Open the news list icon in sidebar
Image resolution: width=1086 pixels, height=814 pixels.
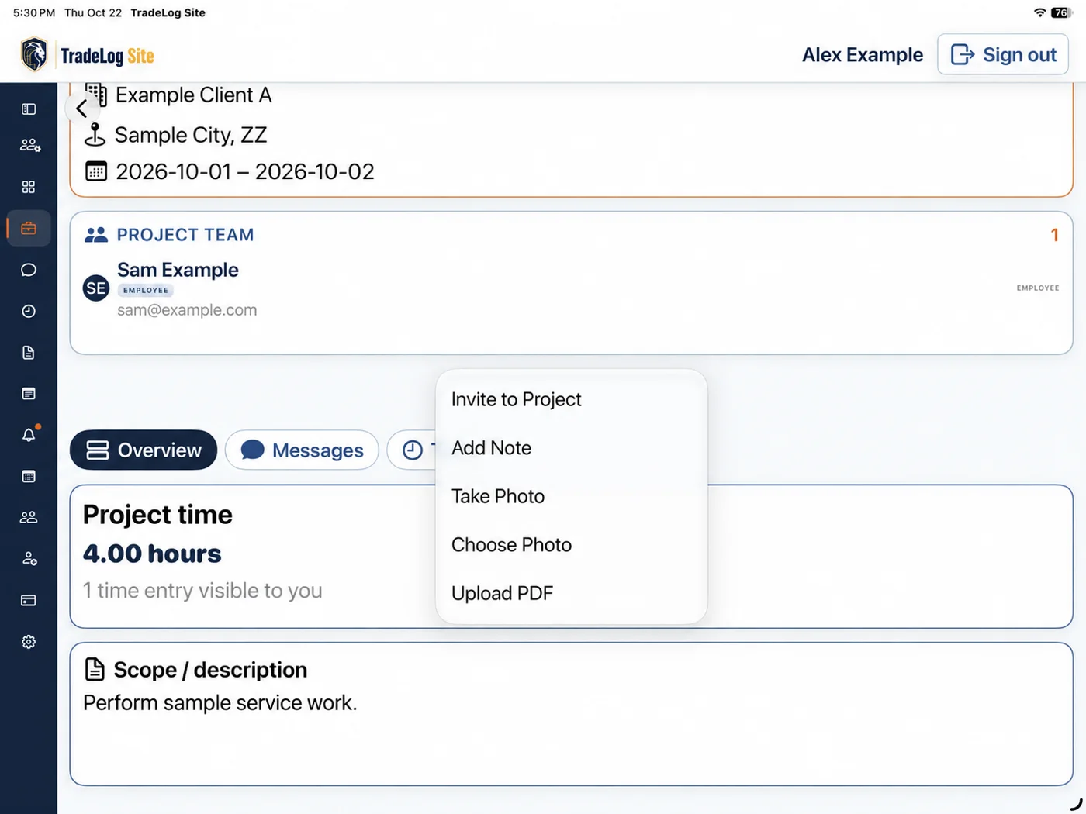point(29,394)
